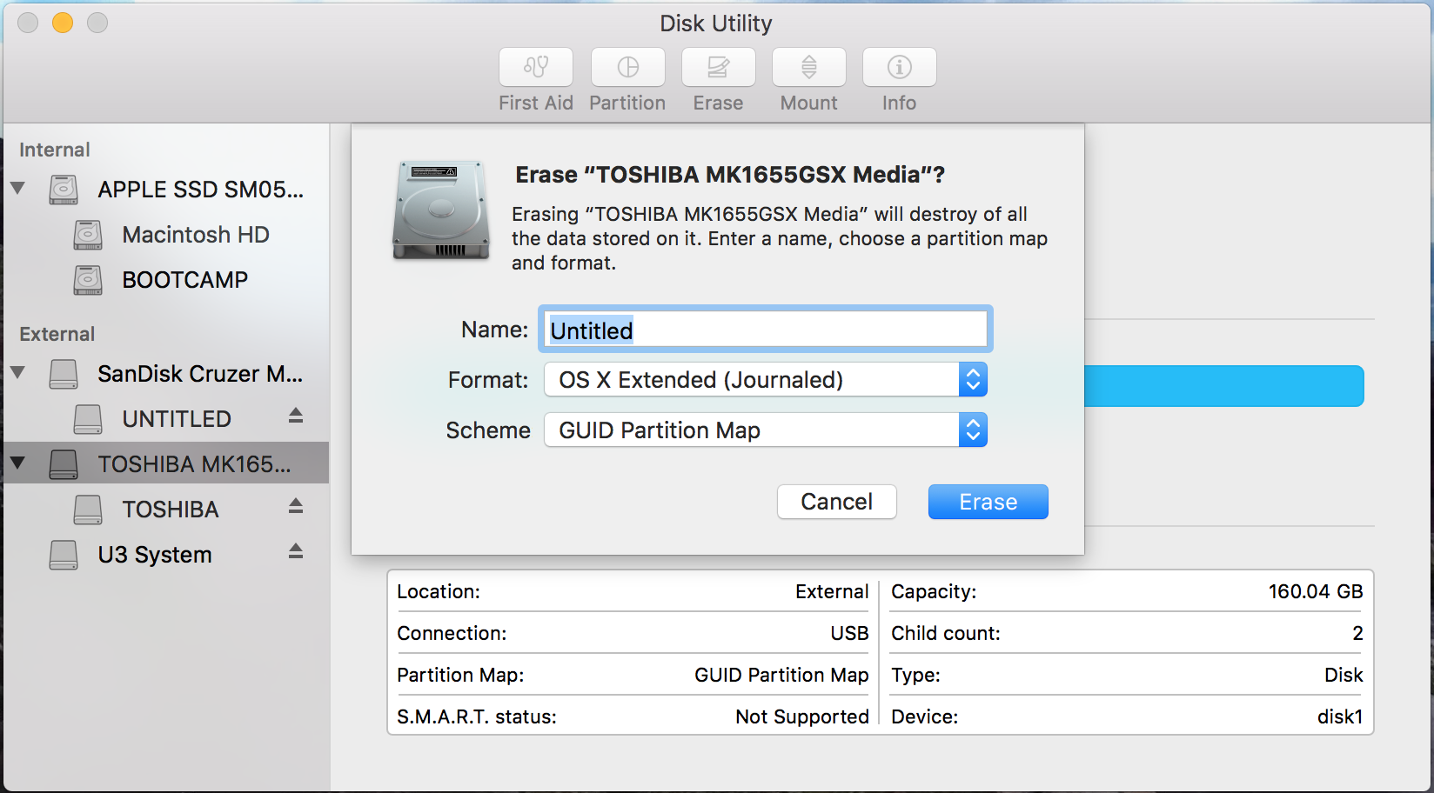Click the Internal section header

click(55, 150)
